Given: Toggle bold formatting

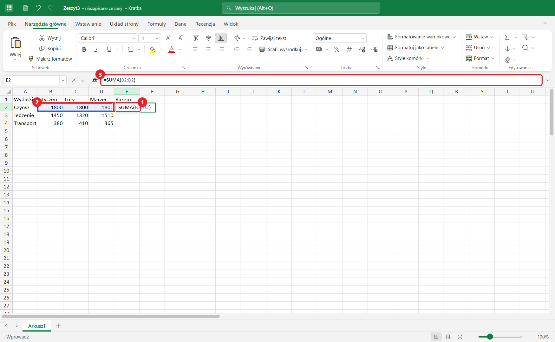Looking at the screenshot, I should tap(84, 49).
